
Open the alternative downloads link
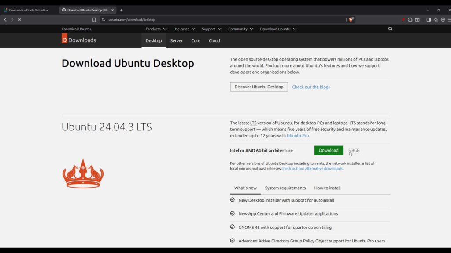[x=312, y=168]
